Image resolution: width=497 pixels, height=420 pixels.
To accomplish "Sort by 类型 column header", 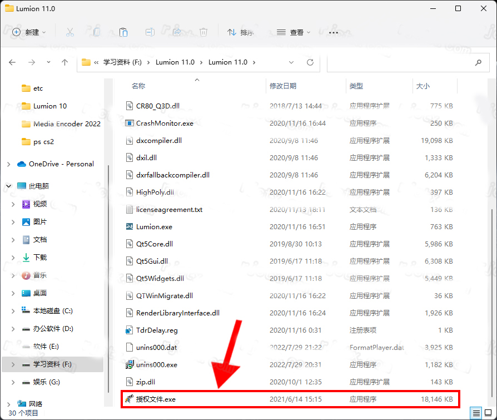I will coord(356,86).
